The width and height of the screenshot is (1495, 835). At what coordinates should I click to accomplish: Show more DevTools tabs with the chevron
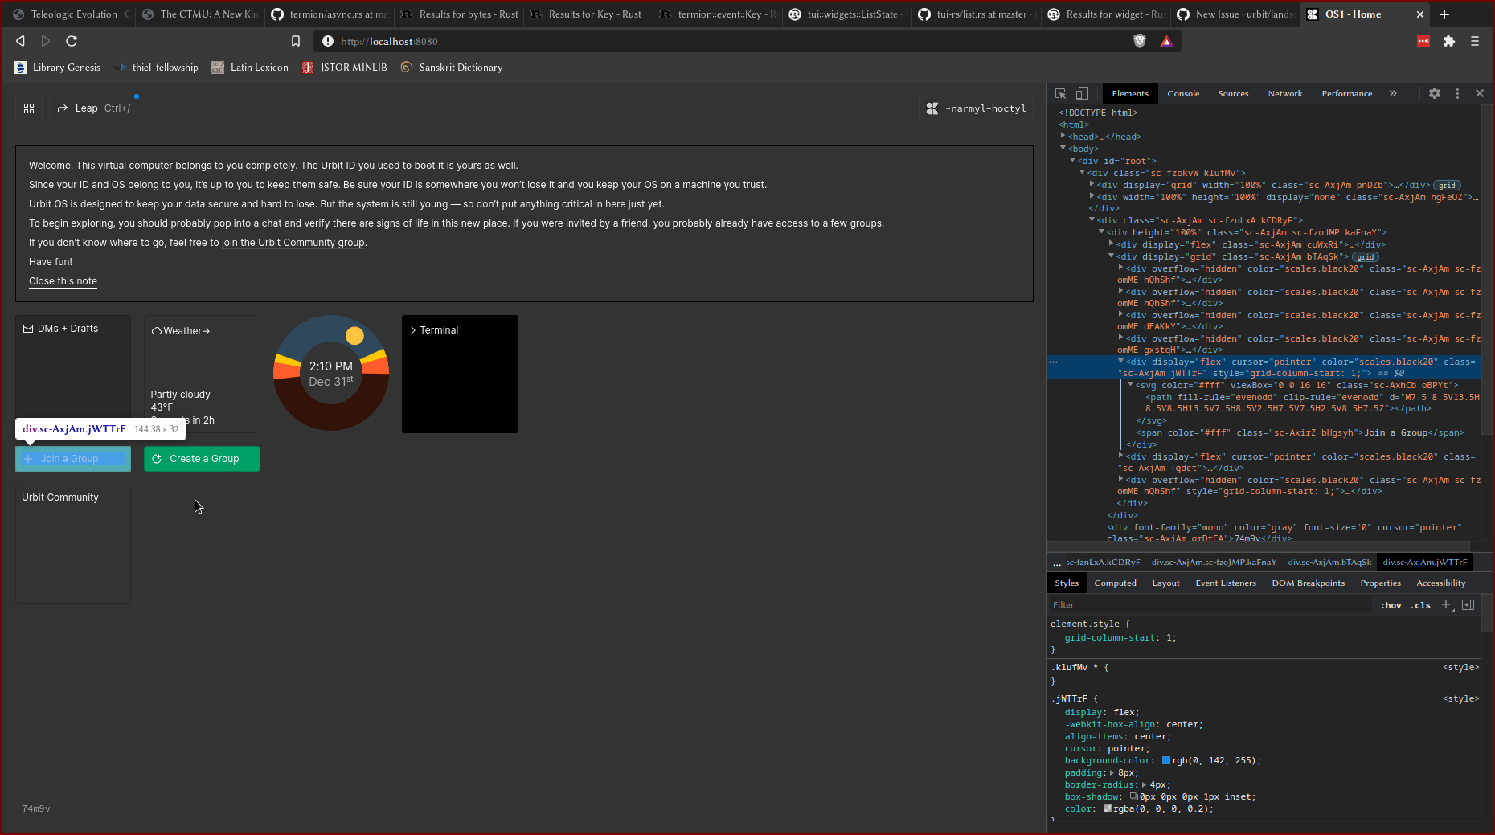click(x=1393, y=93)
